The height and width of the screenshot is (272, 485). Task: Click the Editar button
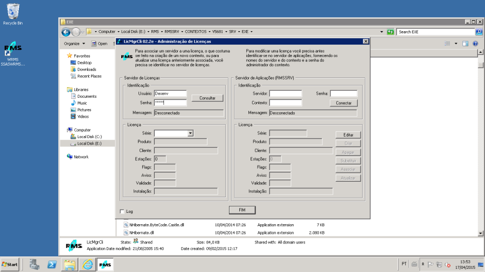tap(348, 135)
